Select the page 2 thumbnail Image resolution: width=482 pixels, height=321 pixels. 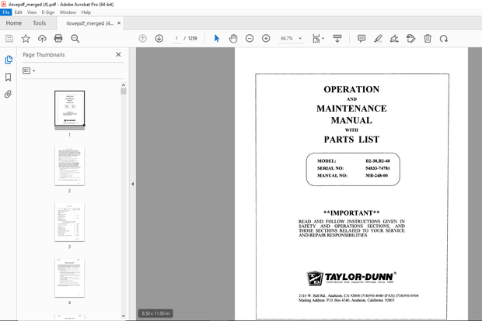pos(69,166)
